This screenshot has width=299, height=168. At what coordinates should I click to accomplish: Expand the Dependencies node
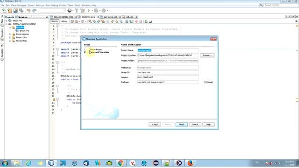click(10, 34)
